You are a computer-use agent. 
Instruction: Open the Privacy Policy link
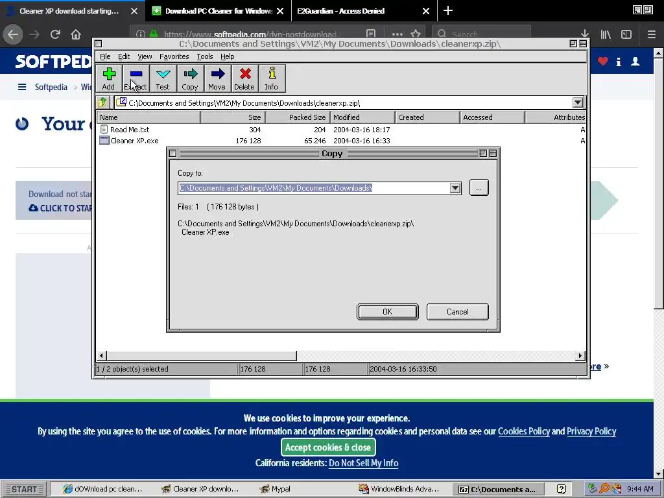(591, 431)
